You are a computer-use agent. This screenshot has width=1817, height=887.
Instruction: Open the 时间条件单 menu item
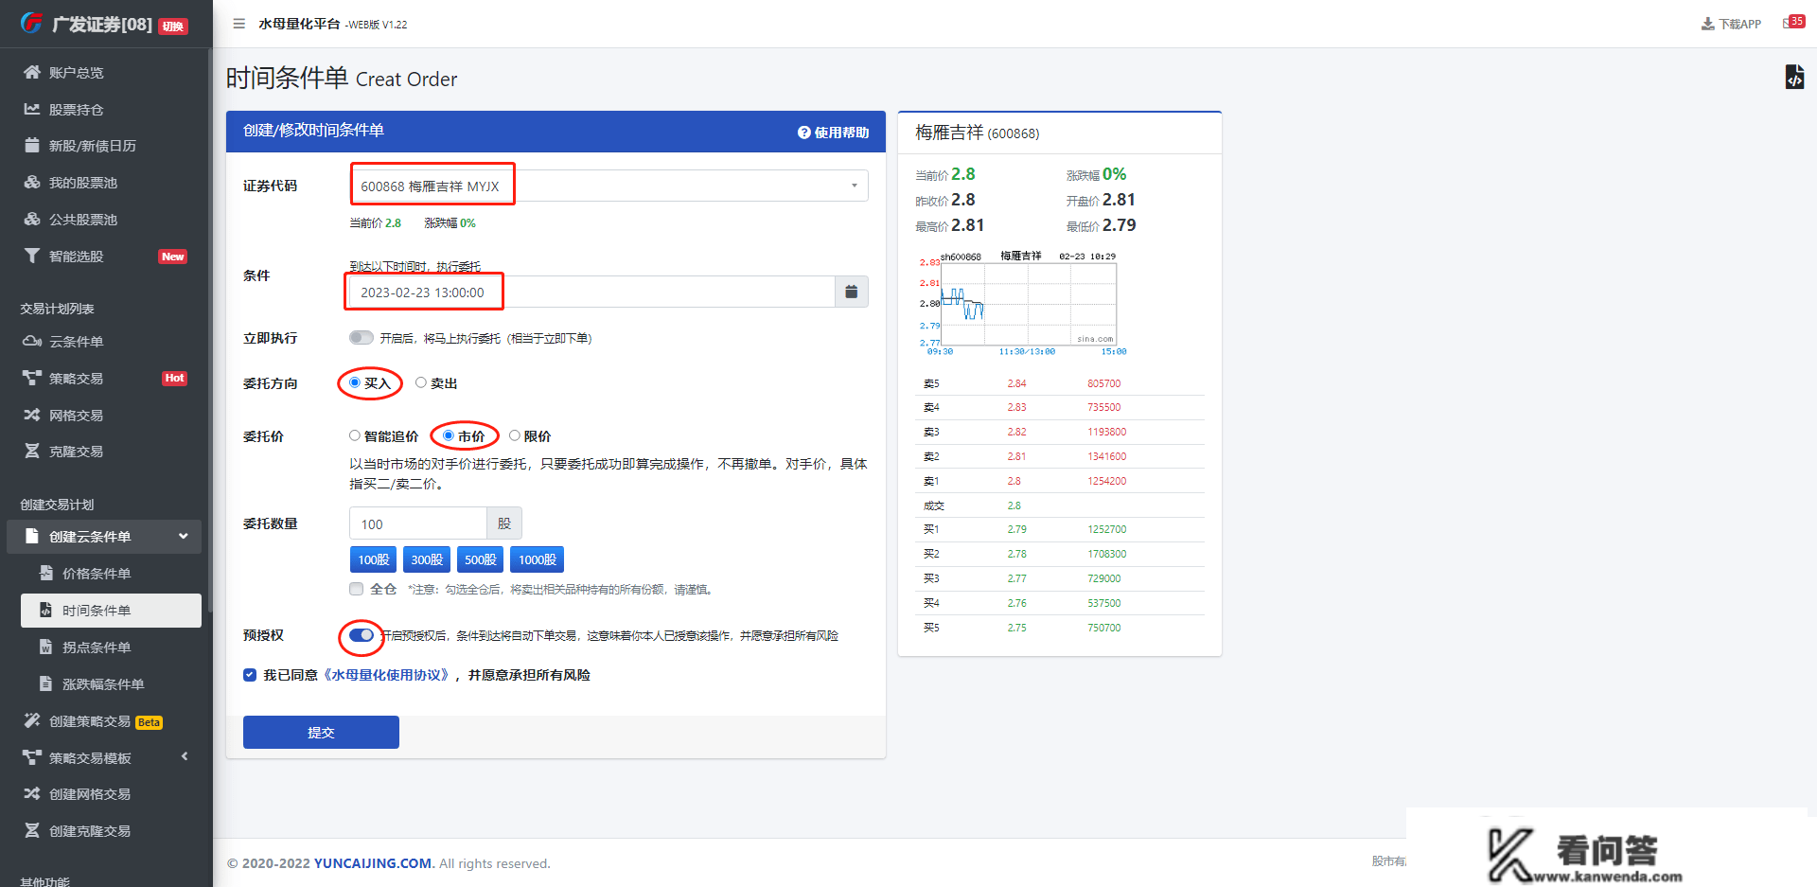click(x=111, y=610)
